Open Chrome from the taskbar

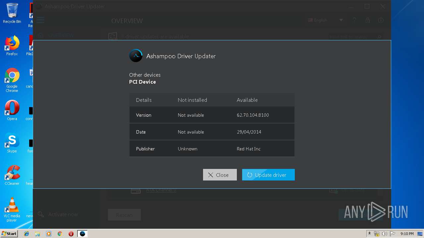[60, 234]
